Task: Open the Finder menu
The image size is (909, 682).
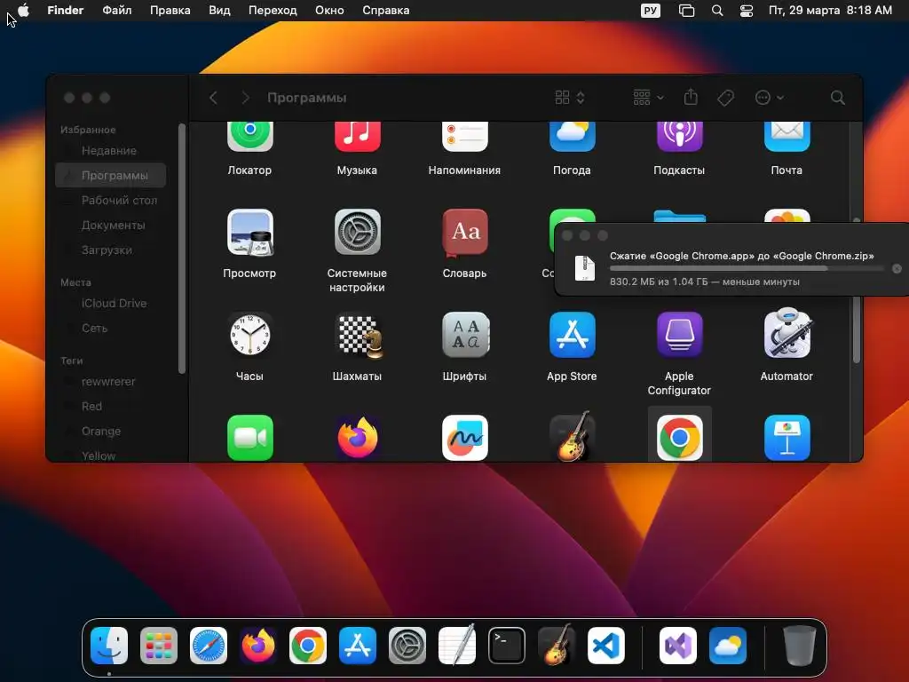Action: pos(65,11)
